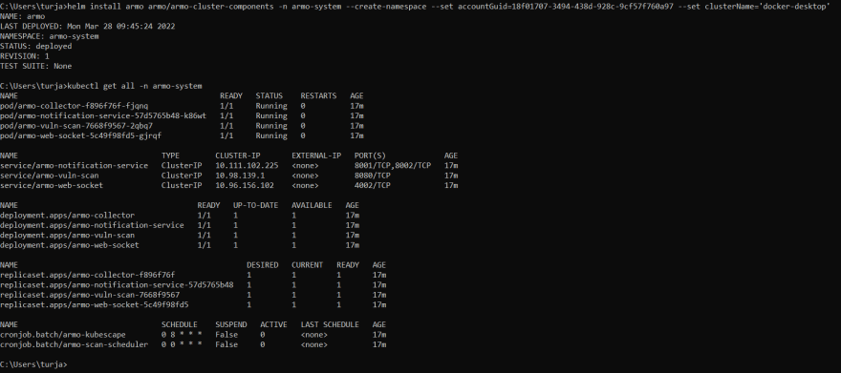
Task: Click deployment.apps/armo-web-socket name
Action: pyautogui.click(x=70, y=245)
